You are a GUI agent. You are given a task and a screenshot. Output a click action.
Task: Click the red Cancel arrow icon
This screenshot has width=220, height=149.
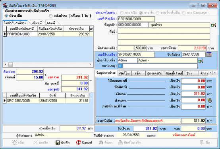click(x=78, y=142)
